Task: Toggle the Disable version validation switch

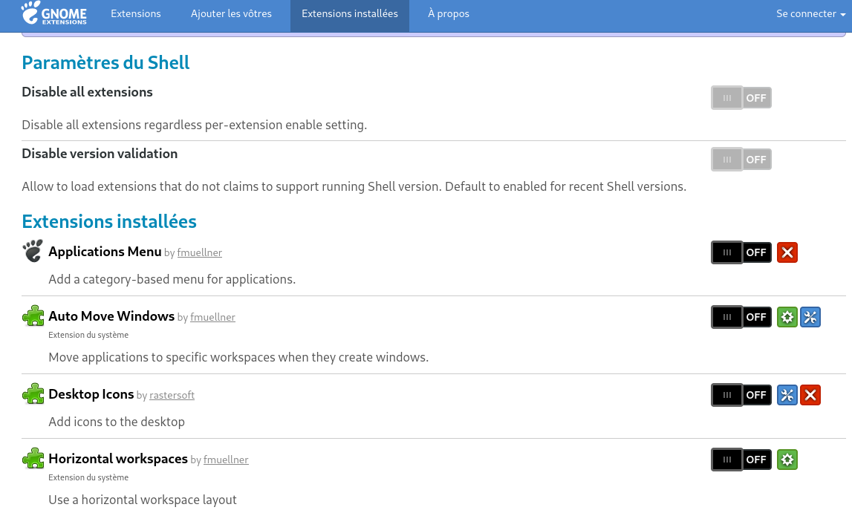Action: coord(741,160)
